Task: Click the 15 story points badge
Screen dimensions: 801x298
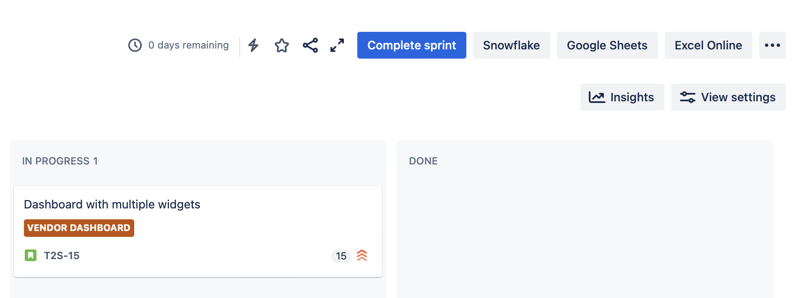Action: point(341,256)
